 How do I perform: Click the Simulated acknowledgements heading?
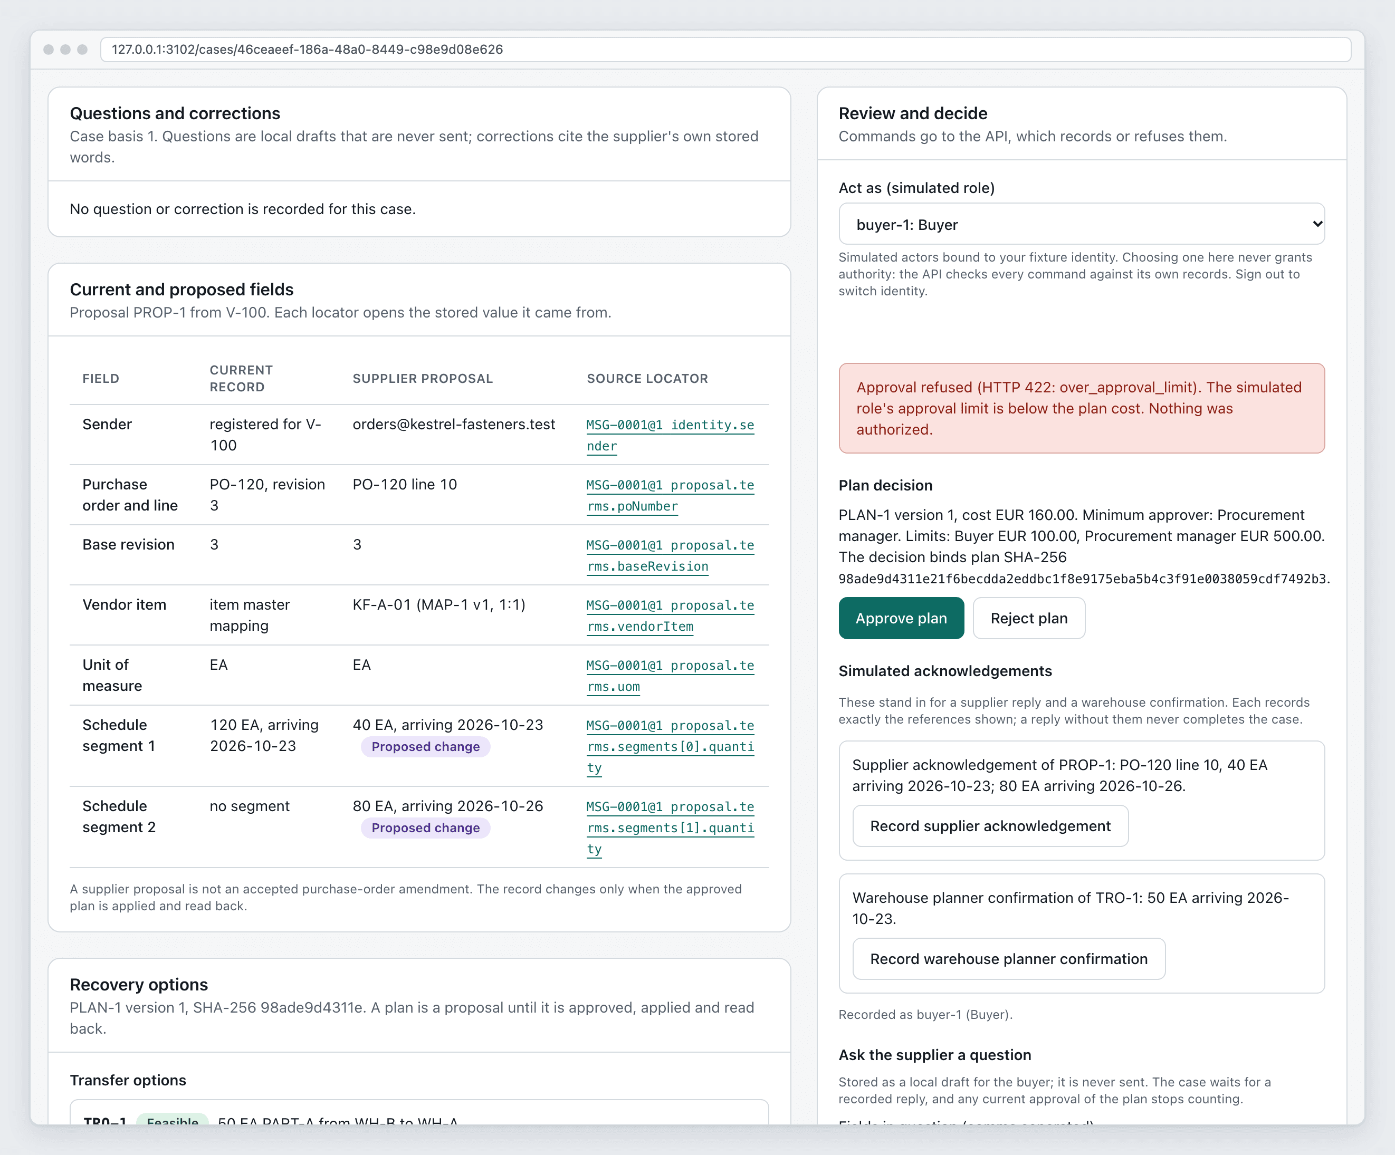[x=944, y=670]
